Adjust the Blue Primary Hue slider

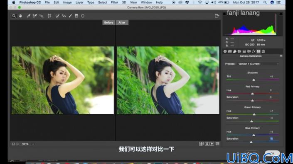[x=254, y=135]
